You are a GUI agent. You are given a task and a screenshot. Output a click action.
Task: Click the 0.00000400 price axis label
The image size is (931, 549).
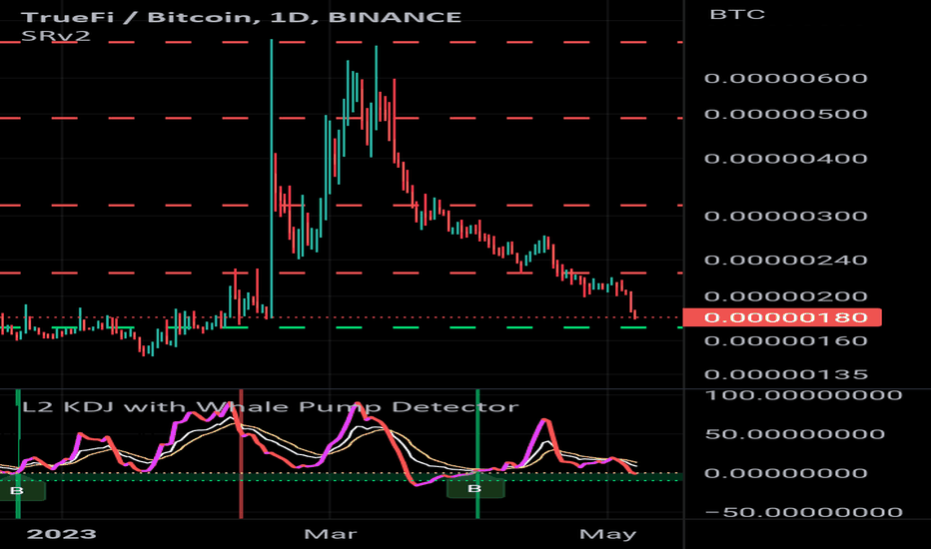click(785, 159)
